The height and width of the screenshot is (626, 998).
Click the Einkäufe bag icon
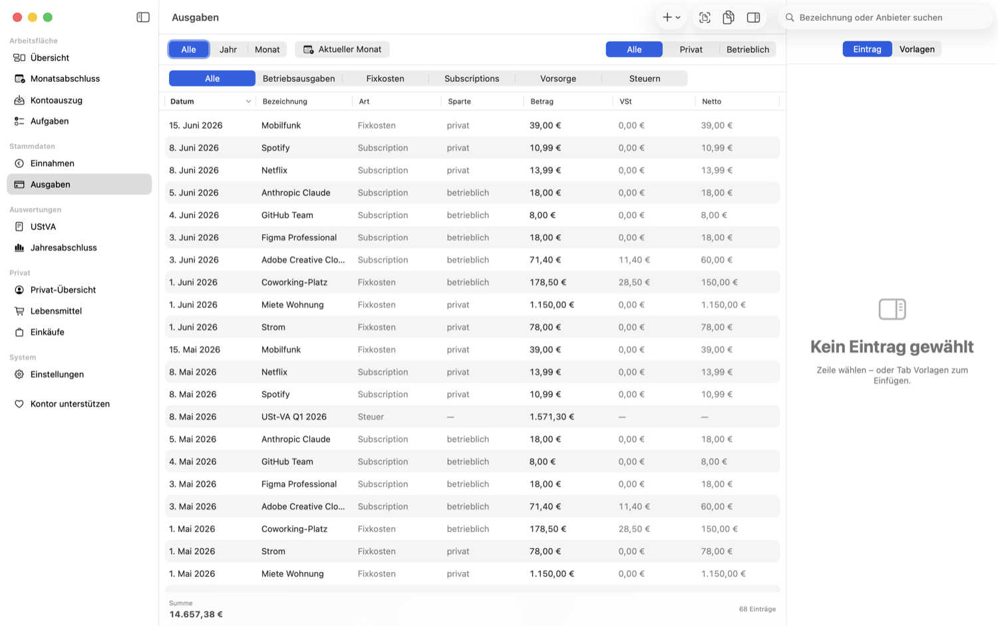[x=19, y=332]
